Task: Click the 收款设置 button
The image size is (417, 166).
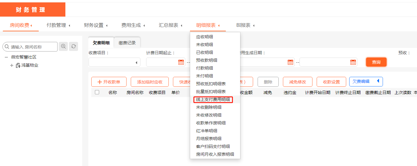Action: (x=331, y=82)
